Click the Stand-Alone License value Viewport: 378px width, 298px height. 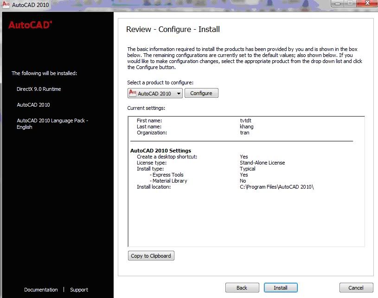[x=263, y=163]
